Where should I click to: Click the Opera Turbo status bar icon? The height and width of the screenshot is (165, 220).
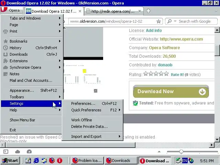point(29,152)
